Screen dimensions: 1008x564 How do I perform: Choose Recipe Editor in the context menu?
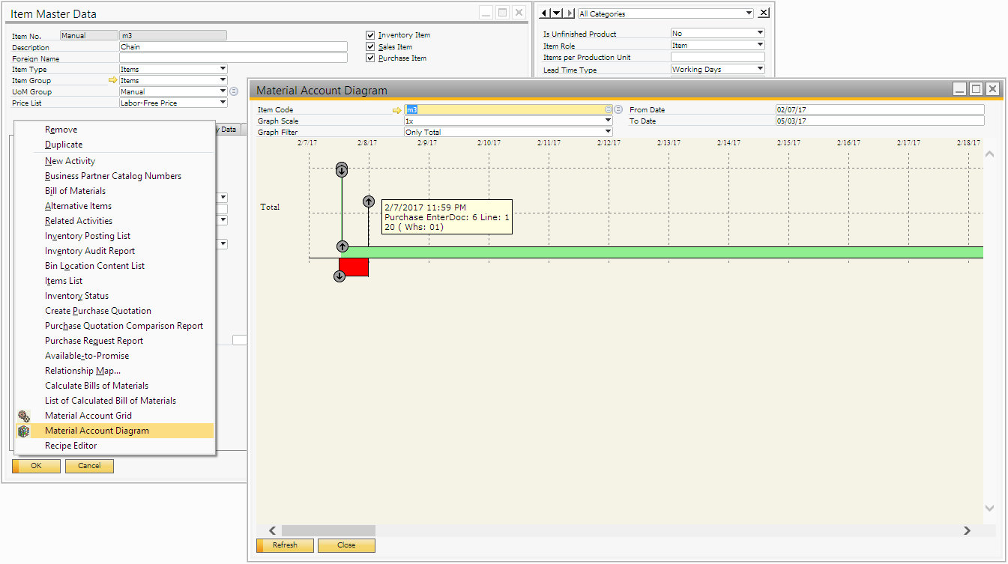71,446
